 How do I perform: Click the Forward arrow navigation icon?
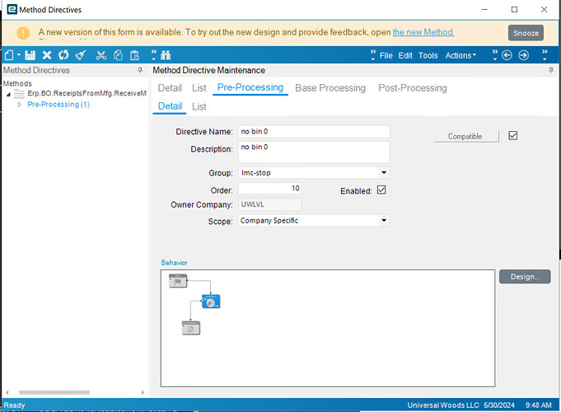523,55
